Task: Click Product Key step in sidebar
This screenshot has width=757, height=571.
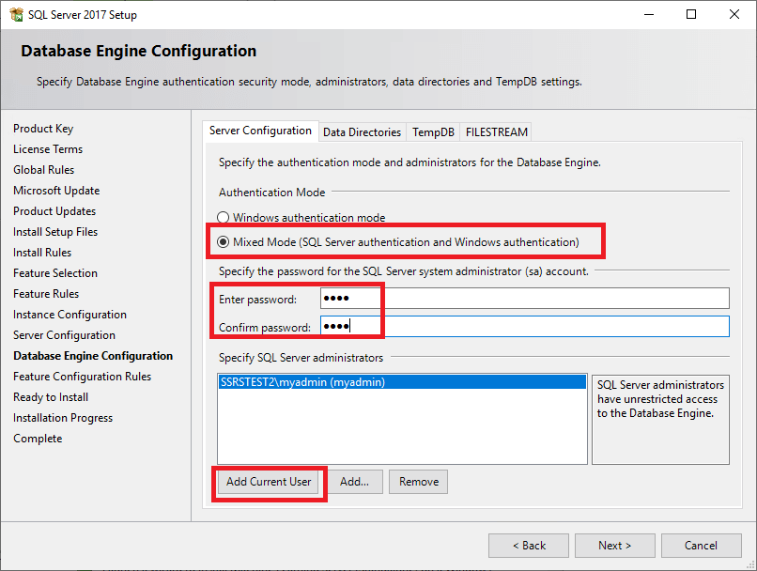Action: pyautogui.click(x=43, y=129)
